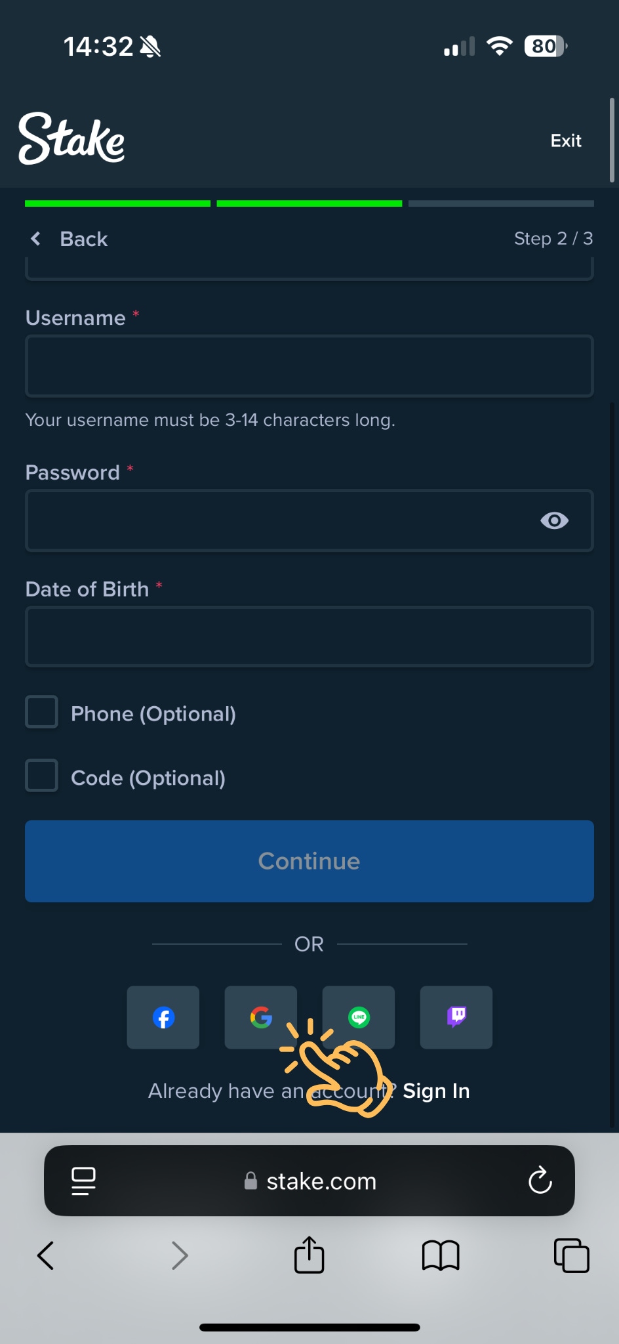Continue with the LINE app icon
The height and width of the screenshot is (1344, 619).
359,1017
